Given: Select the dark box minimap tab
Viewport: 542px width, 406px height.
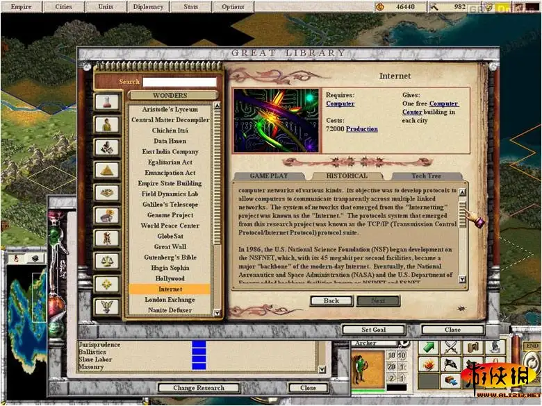Looking at the screenshot, I should point(35,258).
